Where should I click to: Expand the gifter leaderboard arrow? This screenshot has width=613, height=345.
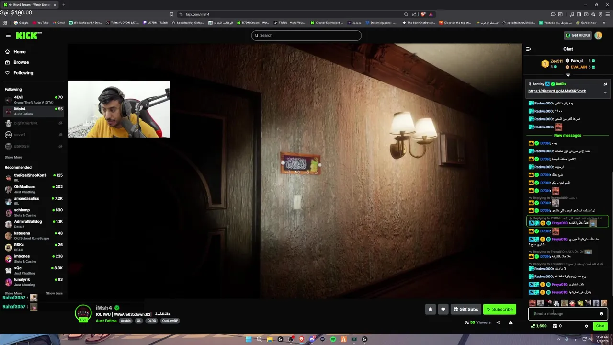568,75
